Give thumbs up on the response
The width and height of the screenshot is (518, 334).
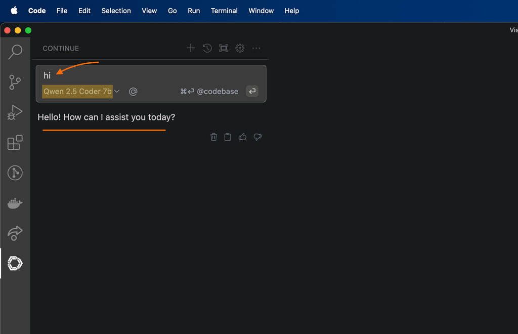point(242,137)
